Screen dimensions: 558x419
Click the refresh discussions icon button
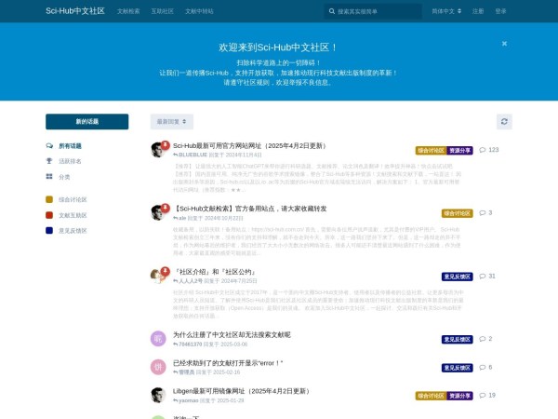[x=504, y=121]
